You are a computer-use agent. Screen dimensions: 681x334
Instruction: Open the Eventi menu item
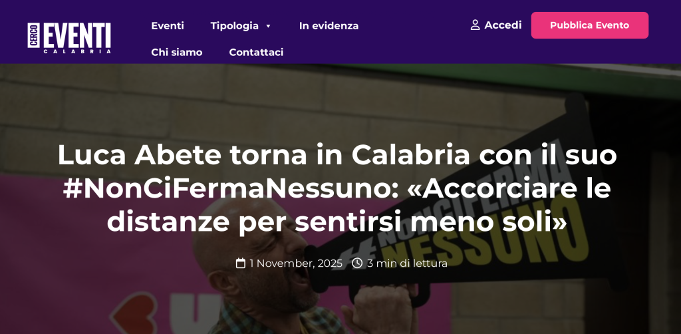168,26
